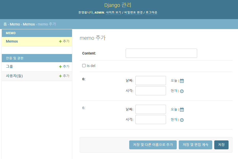This screenshot has height=159, width=238.
Task: Focus the second 날짜 date field
Action: tap(151, 109)
